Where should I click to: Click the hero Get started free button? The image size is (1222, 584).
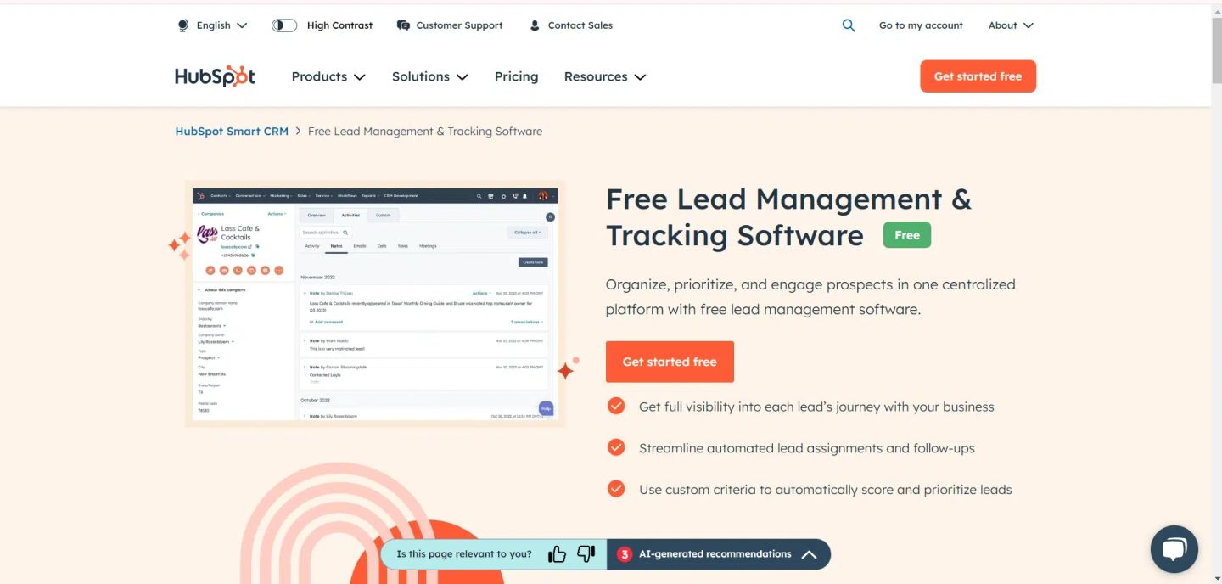click(x=670, y=362)
